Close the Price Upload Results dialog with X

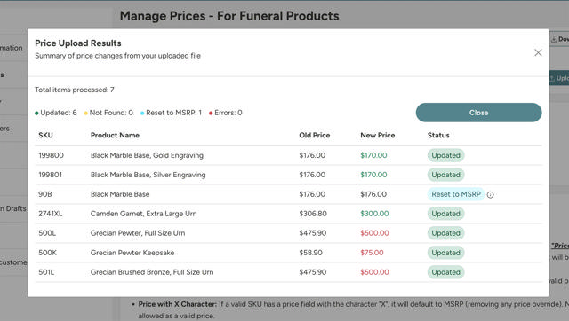(x=538, y=52)
